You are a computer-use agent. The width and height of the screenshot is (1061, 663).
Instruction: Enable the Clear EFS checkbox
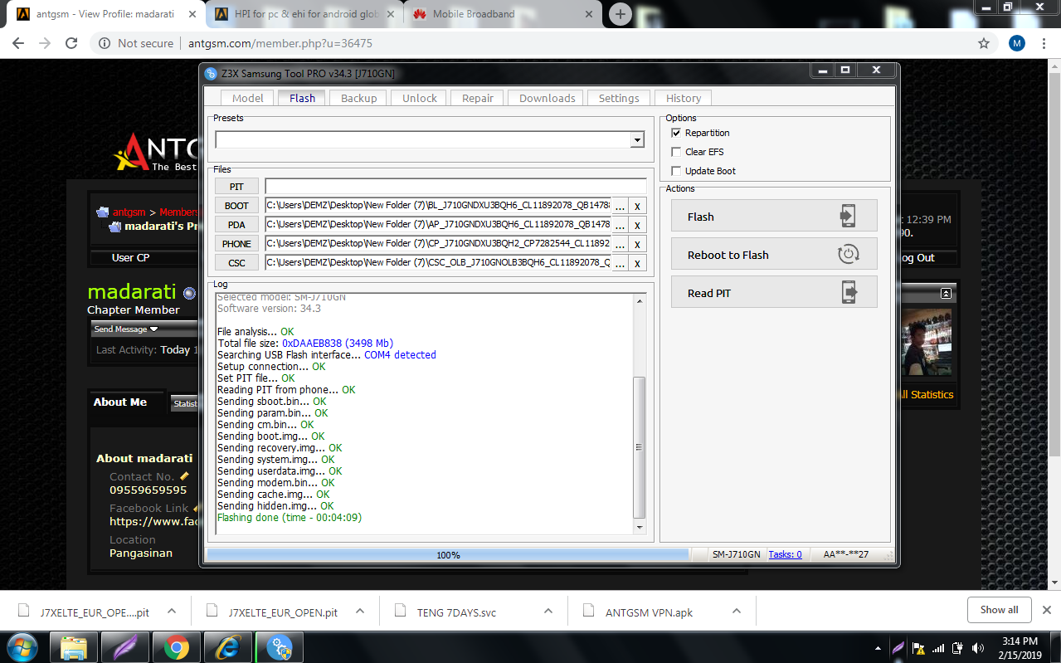676,152
